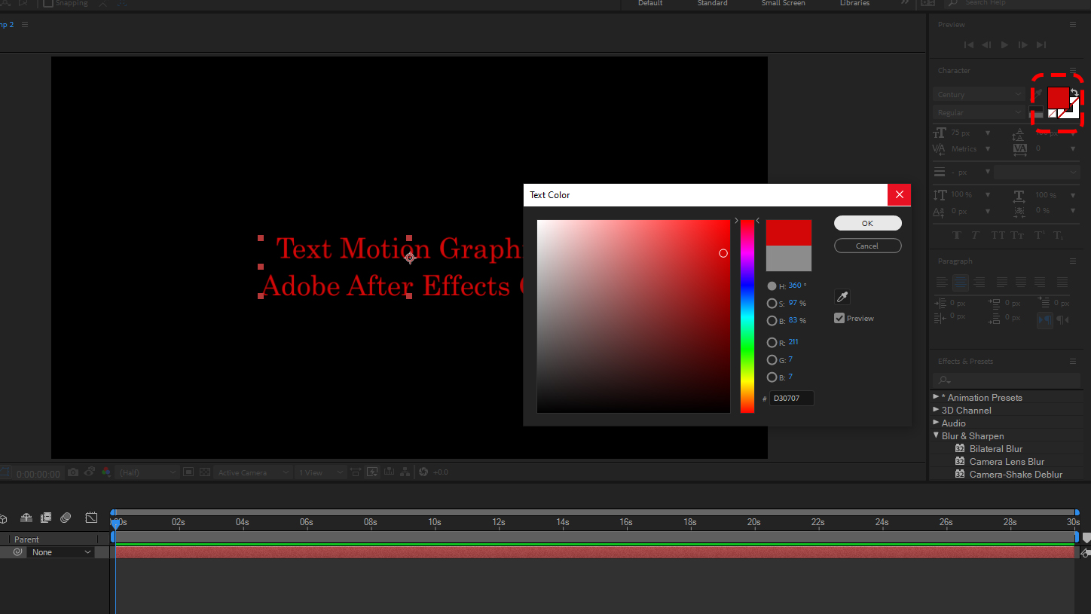This screenshot has width=1091, height=614.
Task: Take a snapshot with camera icon
Action: point(73,472)
